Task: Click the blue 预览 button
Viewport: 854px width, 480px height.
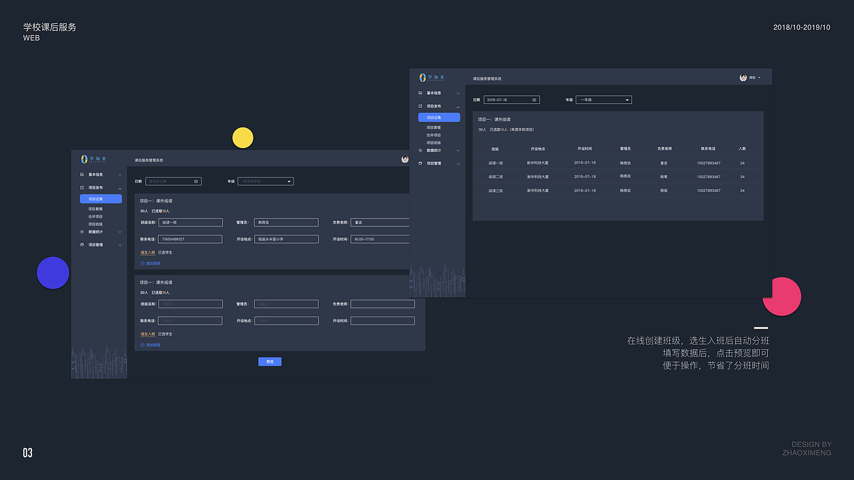Action: coord(270,362)
